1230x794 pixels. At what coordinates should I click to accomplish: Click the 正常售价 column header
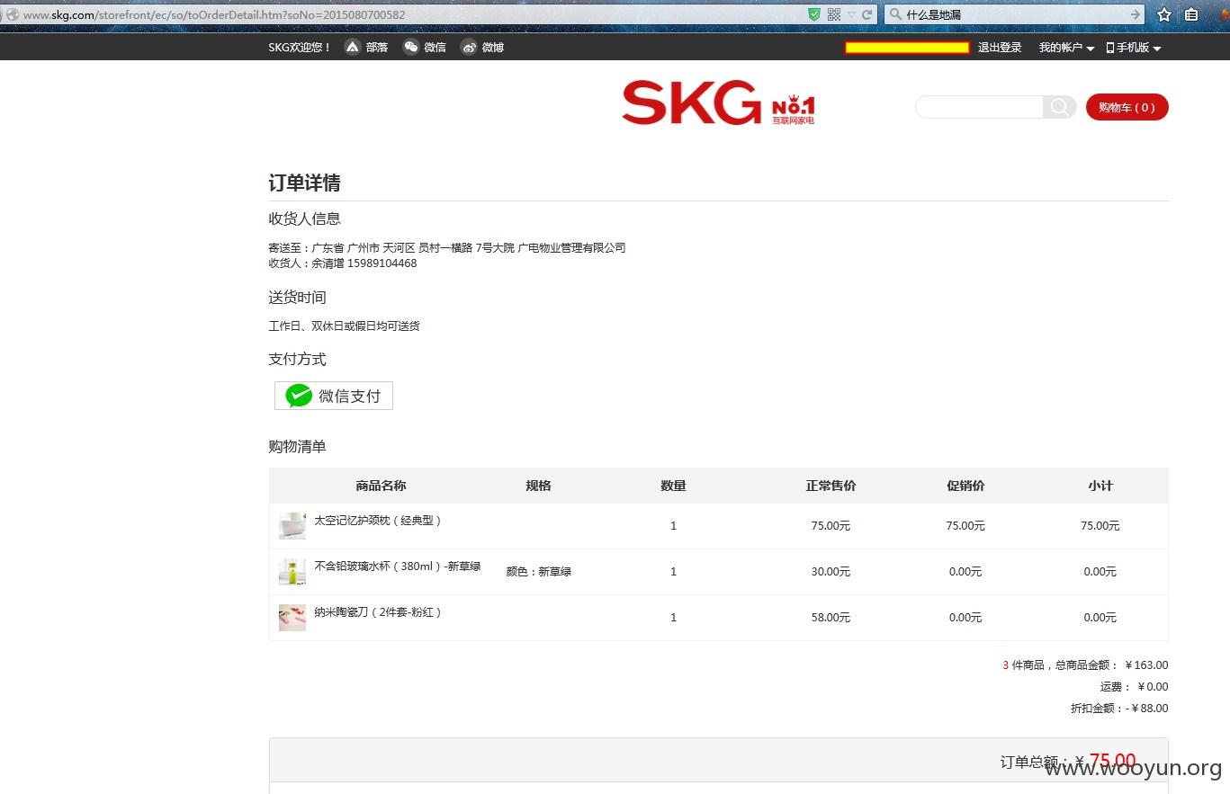830,486
